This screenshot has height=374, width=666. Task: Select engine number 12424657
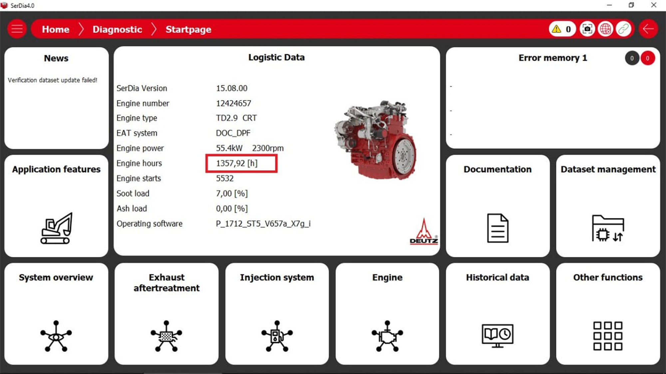[x=233, y=103]
